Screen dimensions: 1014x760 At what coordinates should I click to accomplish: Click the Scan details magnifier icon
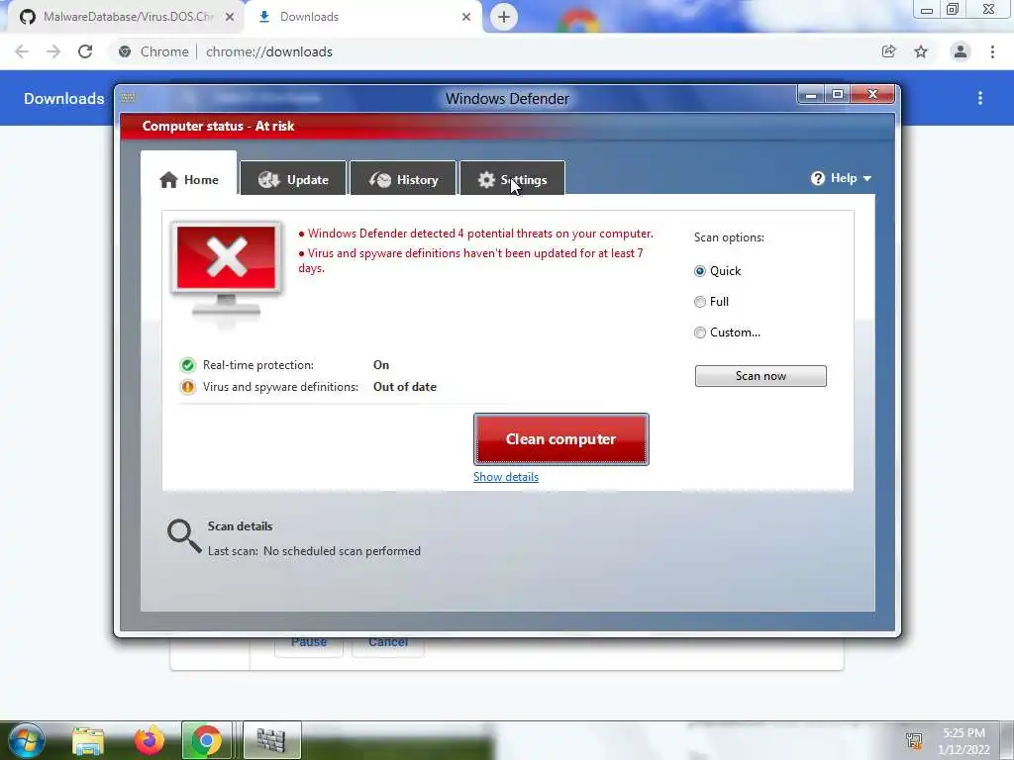coord(183,536)
